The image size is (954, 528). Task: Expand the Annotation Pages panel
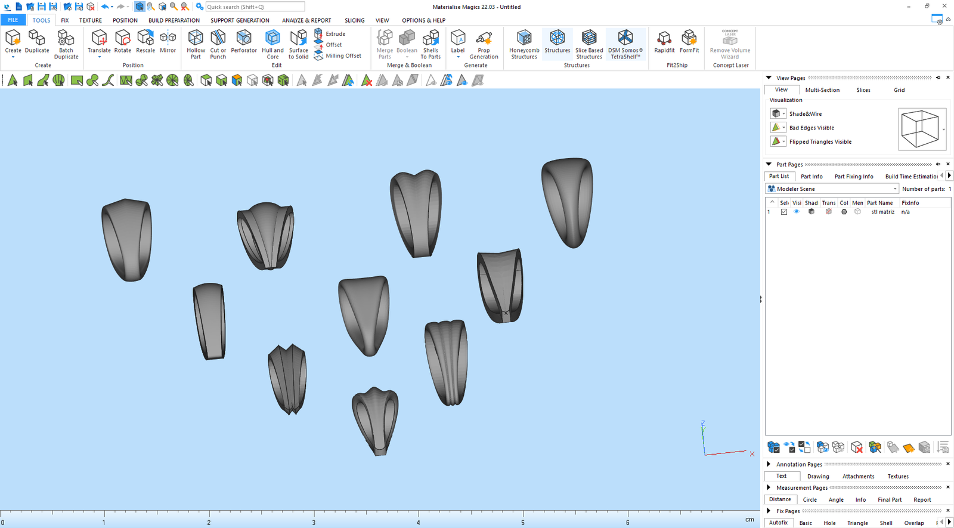coord(769,464)
